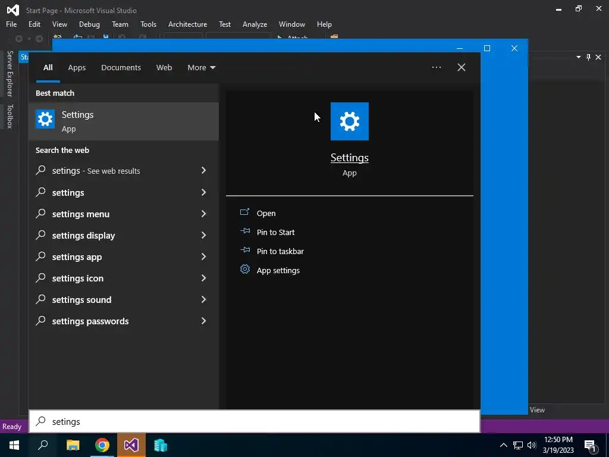Click the blue buildings app taskbar icon

(x=161, y=445)
